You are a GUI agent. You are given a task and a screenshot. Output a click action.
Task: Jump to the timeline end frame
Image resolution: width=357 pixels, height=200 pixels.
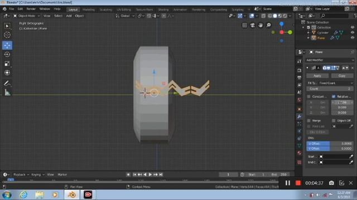pyautogui.click(x=161, y=174)
